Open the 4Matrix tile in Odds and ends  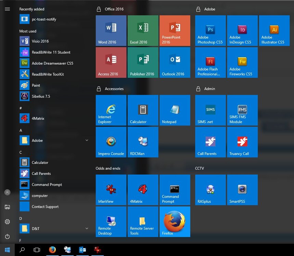tap(143, 190)
